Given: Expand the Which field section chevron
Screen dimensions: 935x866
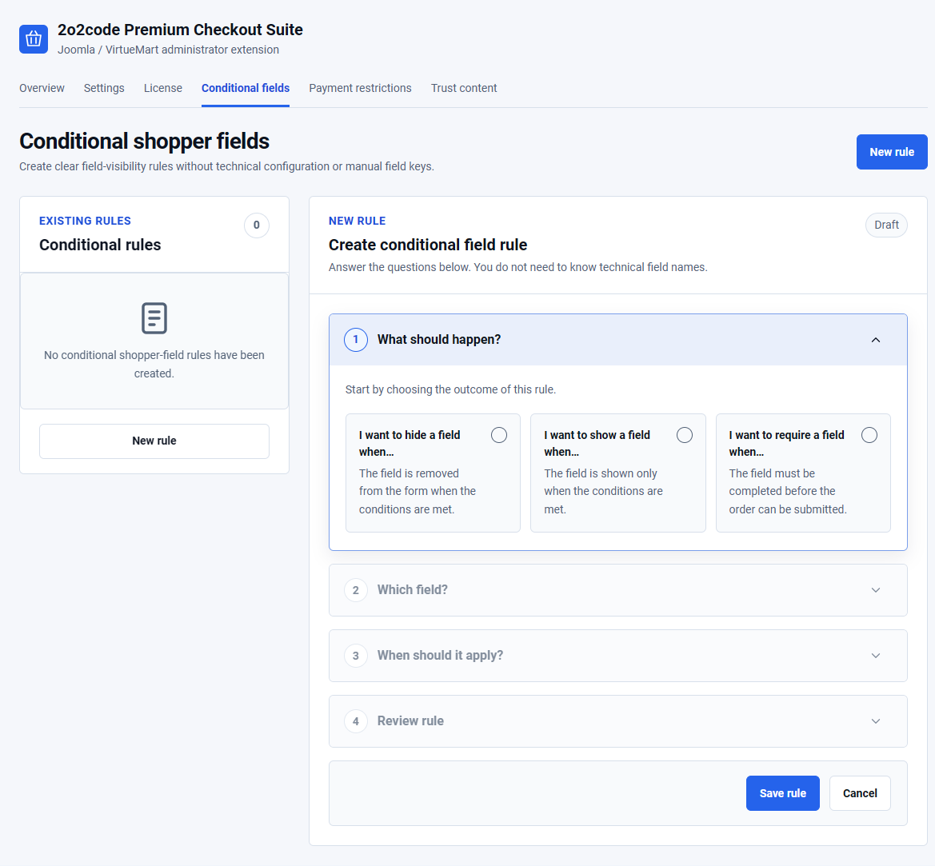Looking at the screenshot, I should [x=875, y=590].
